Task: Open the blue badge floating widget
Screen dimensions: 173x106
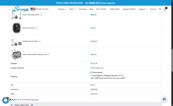Action: click(164, 99)
